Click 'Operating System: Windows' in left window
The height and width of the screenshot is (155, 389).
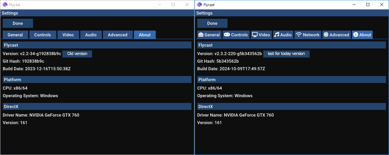[x=30, y=96]
